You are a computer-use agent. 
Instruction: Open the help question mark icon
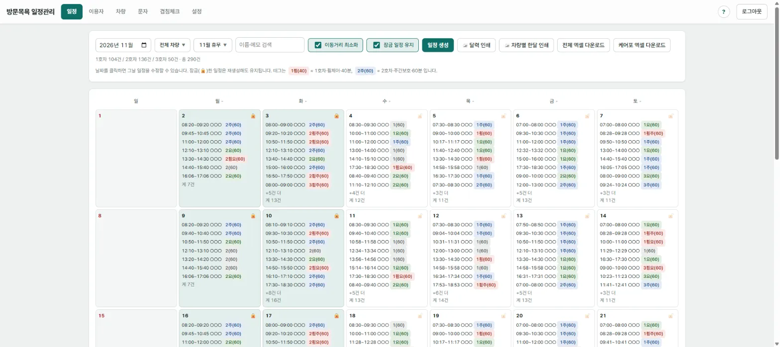pyautogui.click(x=724, y=11)
